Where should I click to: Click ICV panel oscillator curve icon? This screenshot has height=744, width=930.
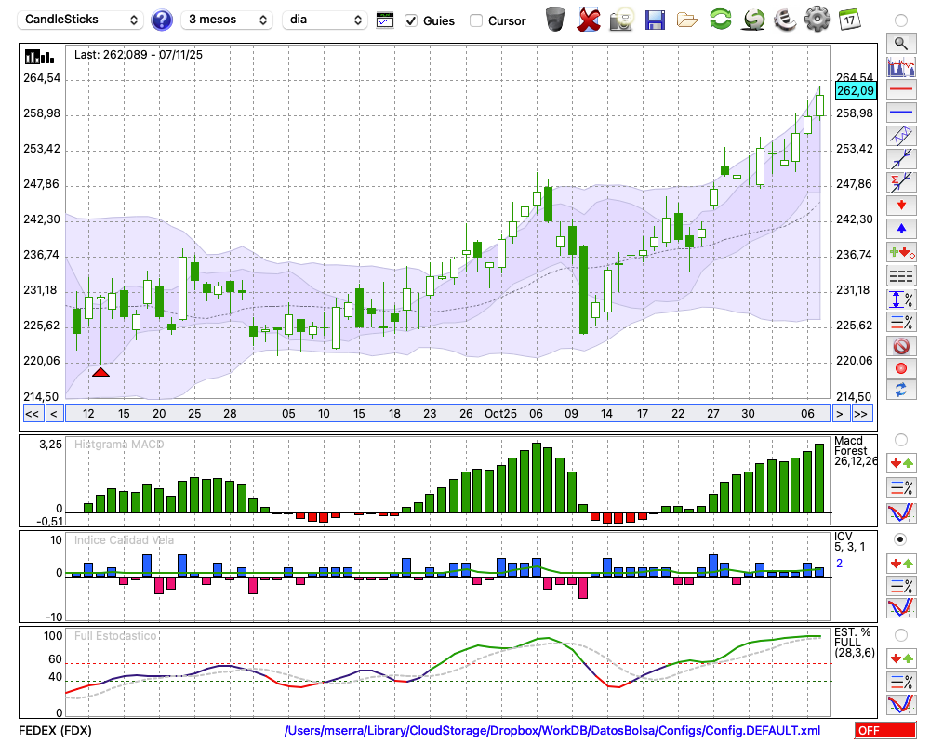coord(901,608)
